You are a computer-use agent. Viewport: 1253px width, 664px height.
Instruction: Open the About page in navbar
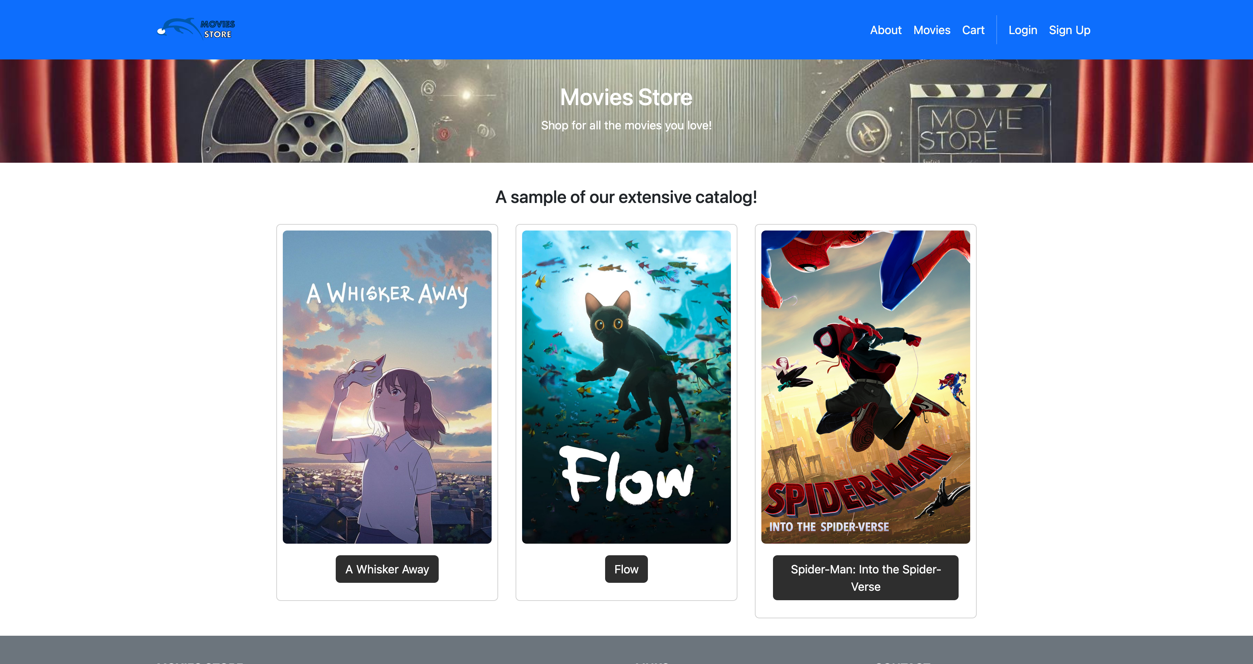point(885,30)
